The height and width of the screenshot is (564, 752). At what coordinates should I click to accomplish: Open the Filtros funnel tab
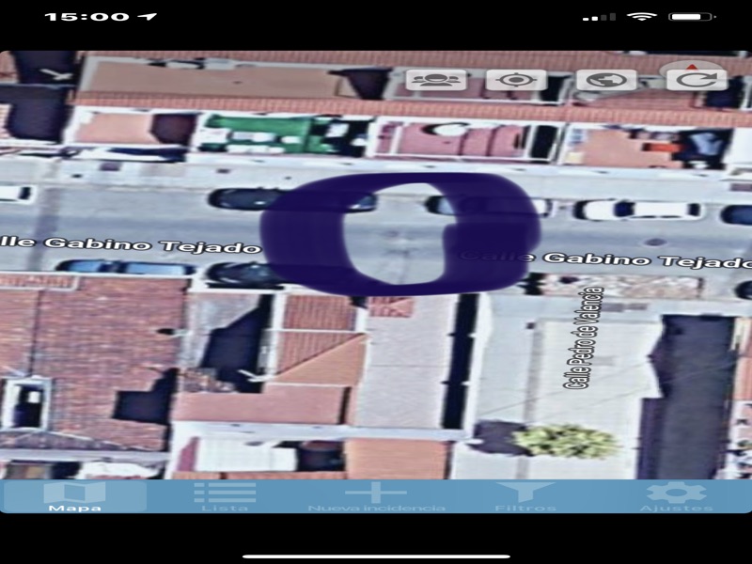[525, 496]
